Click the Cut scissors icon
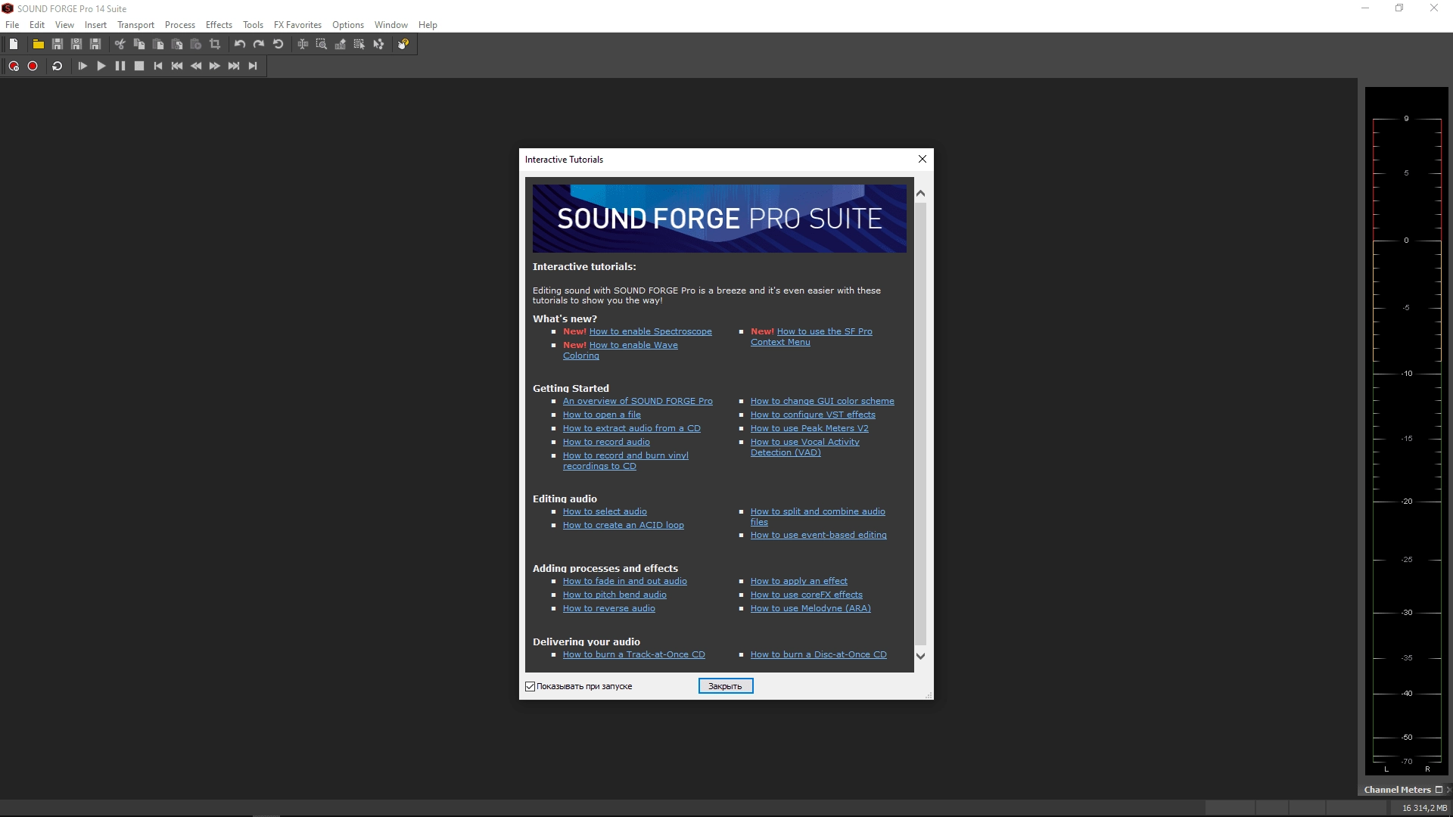 [120, 44]
